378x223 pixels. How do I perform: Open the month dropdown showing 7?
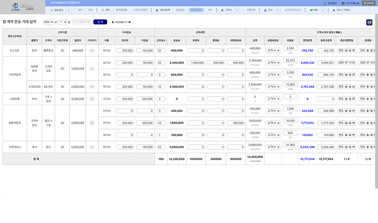point(63,22)
